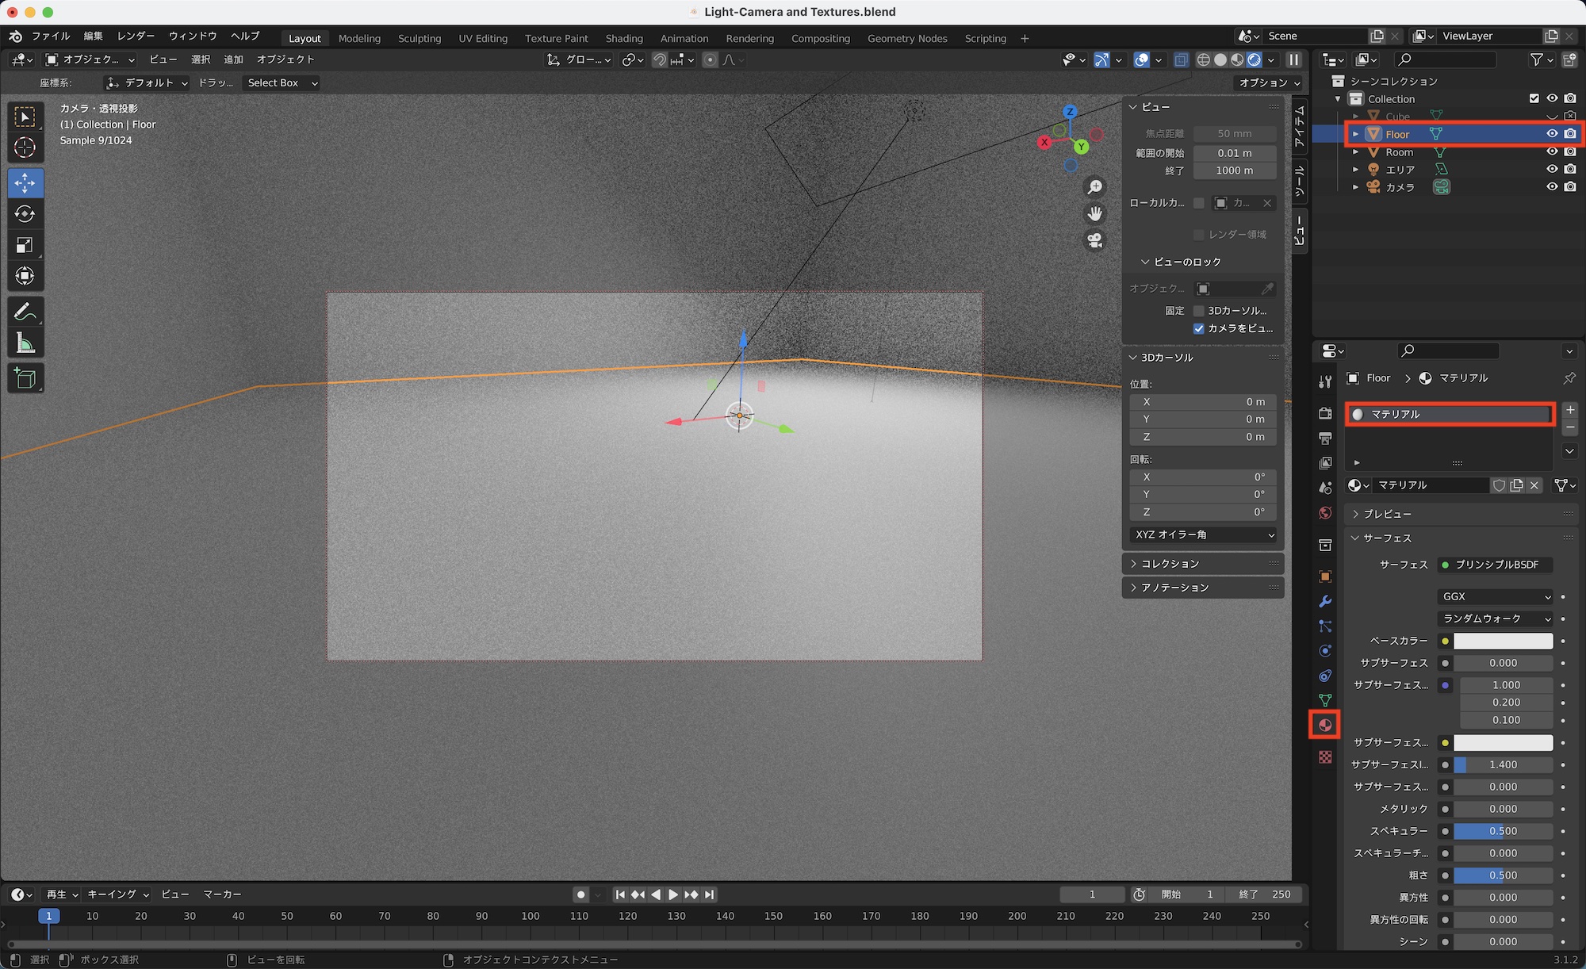Activate the Measure tool

coord(25,343)
